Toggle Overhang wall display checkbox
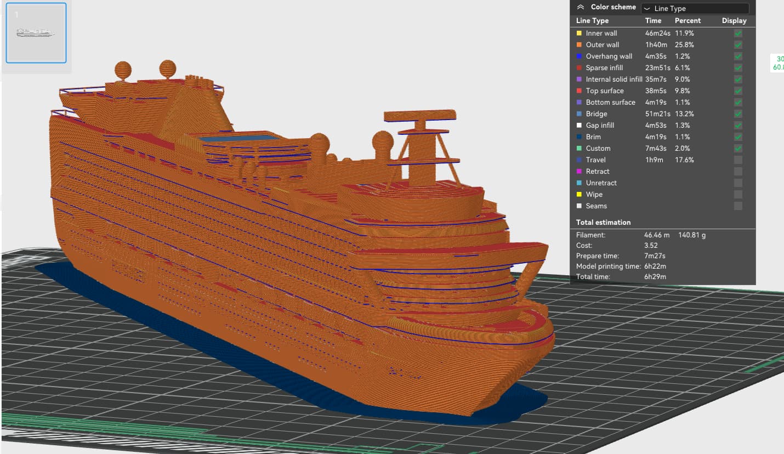This screenshot has height=454, width=784. click(x=738, y=56)
